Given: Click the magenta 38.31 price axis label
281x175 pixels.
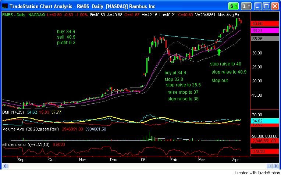Looking at the screenshot, I should pyautogui.click(x=265, y=31).
